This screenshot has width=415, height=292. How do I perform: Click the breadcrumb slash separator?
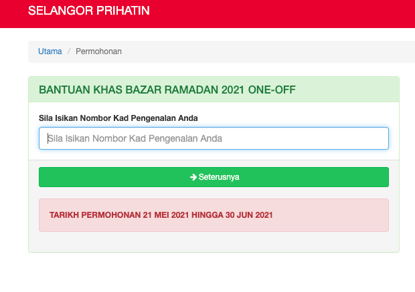click(x=68, y=51)
